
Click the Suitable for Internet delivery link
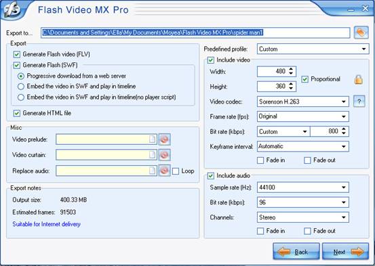pyautogui.click(x=46, y=224)
